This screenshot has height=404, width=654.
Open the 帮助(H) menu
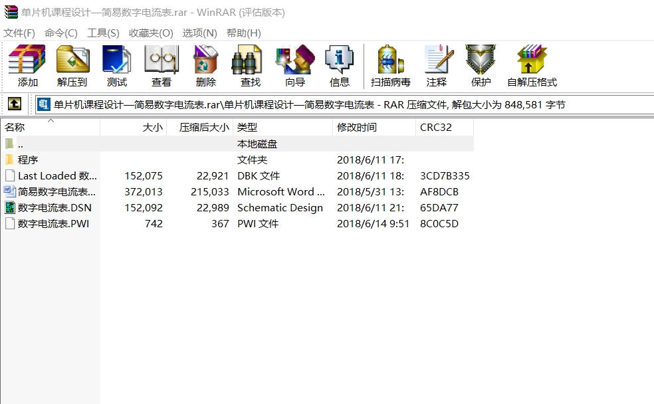pos(244,33)
